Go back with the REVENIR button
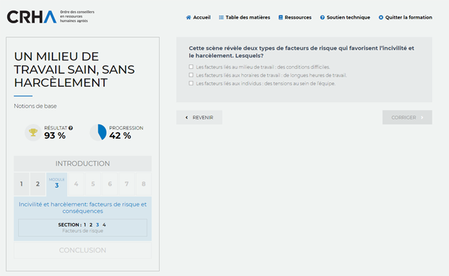This screenshot has width=449, height=276. coord(199,117)
